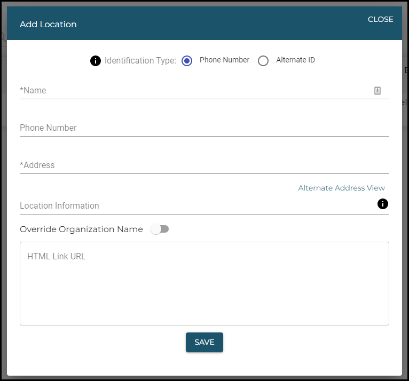Focus the *Address input field

[204, 165]
